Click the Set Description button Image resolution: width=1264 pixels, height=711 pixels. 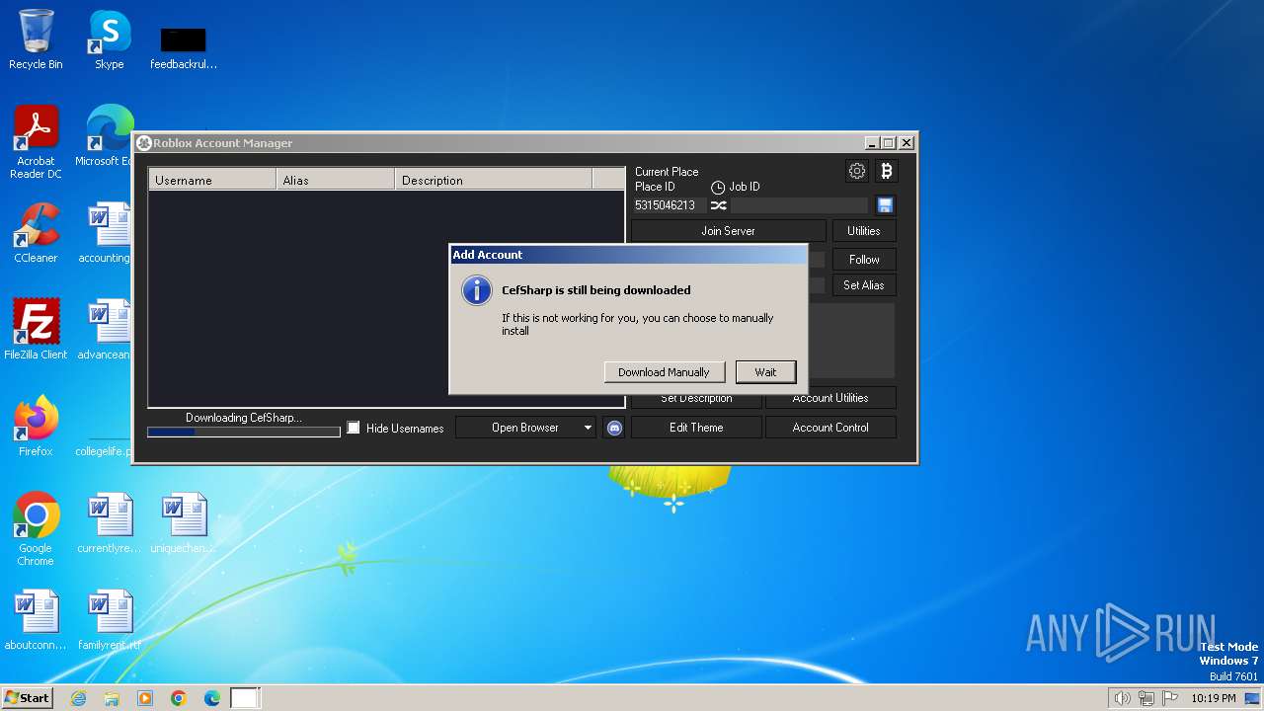(x=696, y=399)
